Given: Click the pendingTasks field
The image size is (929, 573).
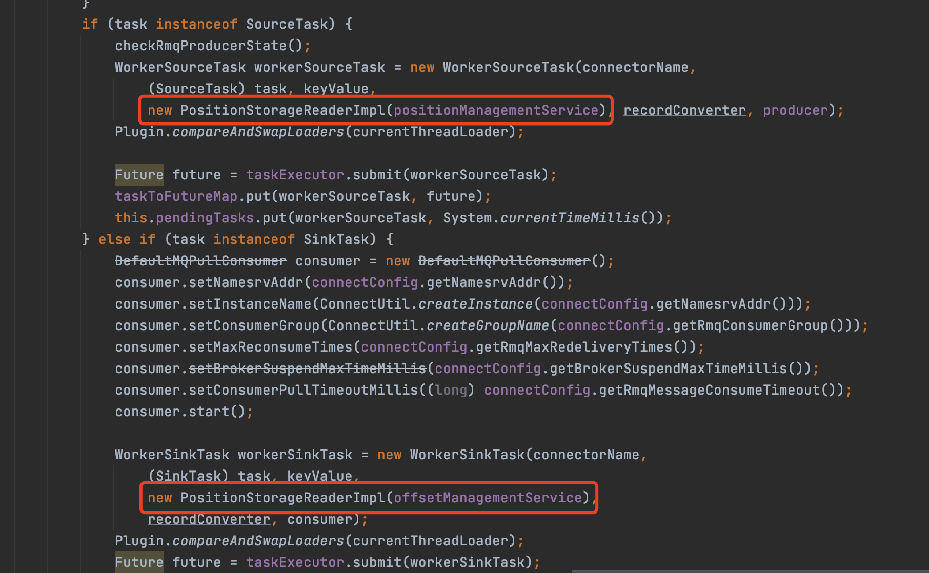Looking at the screenshot, I should click(205, 218).
